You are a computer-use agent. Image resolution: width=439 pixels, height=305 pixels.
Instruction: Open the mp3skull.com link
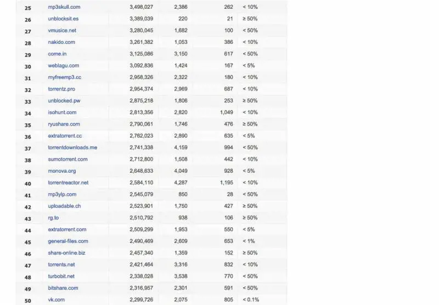(x=64, y=7)
